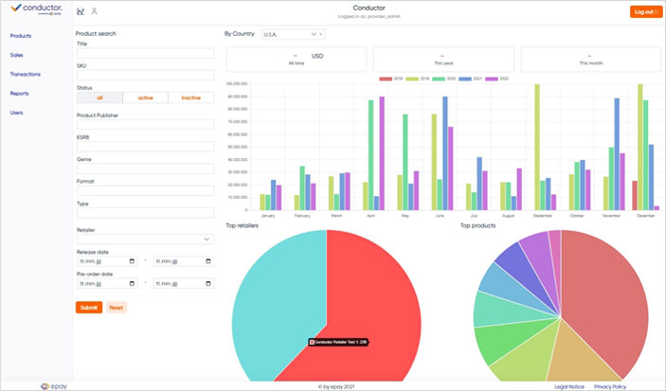Screen dimensions: 666x391
Task: Select the 'inactive' status filter
Action: (191, 98)
